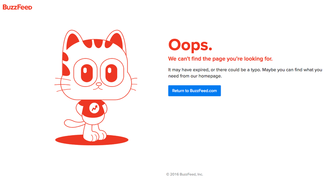Click the trending arrow badge on cat's shirt
330x182 pixels.
coord(94,108)
